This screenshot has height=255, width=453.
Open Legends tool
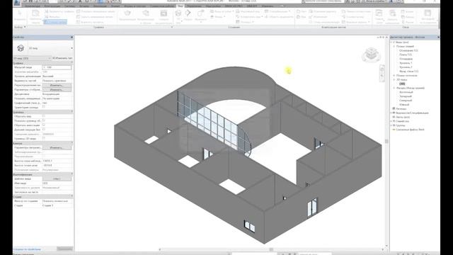click(245, 22)
